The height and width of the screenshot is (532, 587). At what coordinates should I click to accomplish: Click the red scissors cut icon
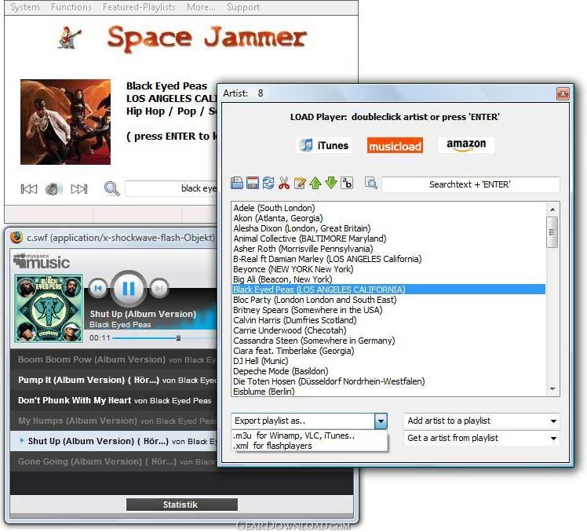pyautogui.click(x=284, y=183)
